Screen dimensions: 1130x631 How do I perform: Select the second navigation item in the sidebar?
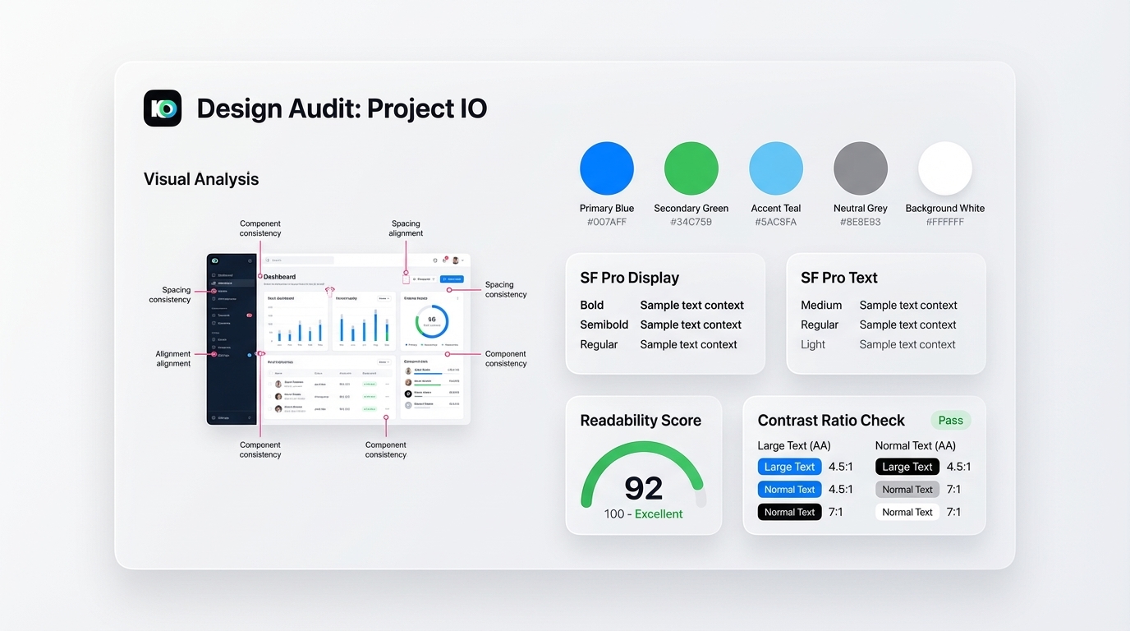[x=225, y=283]
